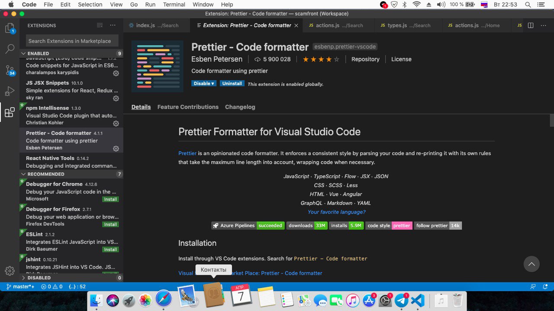Open gear for JavaScript (ES6) code snippets
The height and width of the screenshot is (311, 554).
point(116,73)
